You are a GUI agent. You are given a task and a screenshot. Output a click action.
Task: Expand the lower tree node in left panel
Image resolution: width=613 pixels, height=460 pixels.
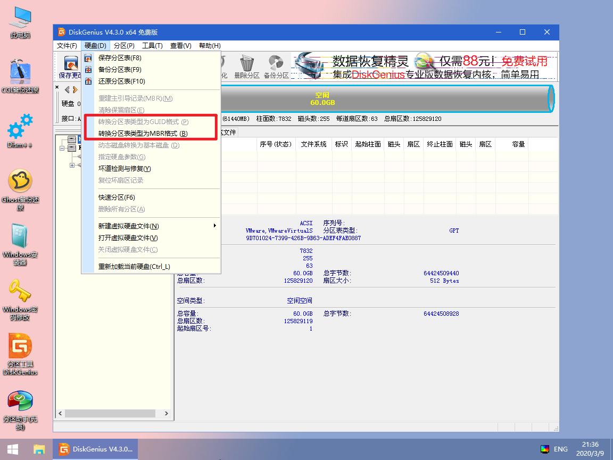[x=72, y=165]
